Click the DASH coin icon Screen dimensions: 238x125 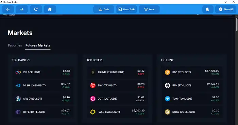[x=18, y=85]
